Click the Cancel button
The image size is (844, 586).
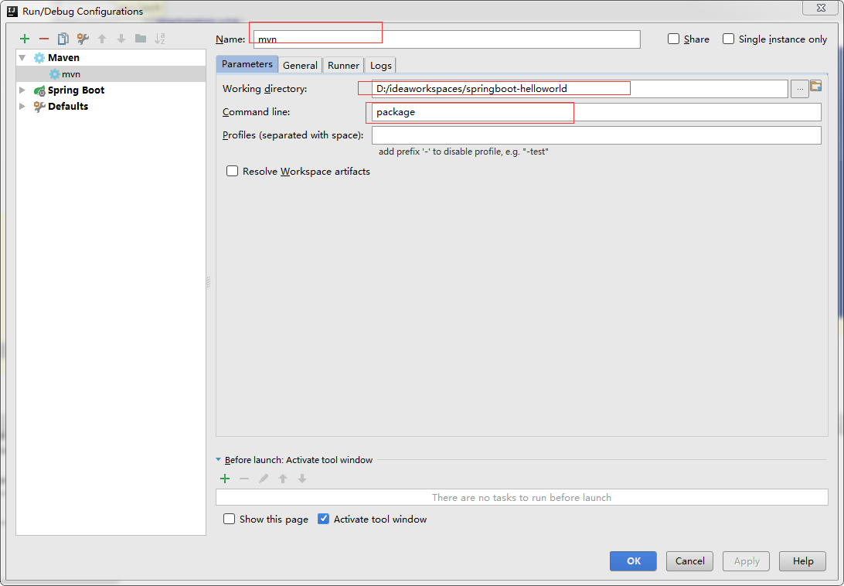689,561
